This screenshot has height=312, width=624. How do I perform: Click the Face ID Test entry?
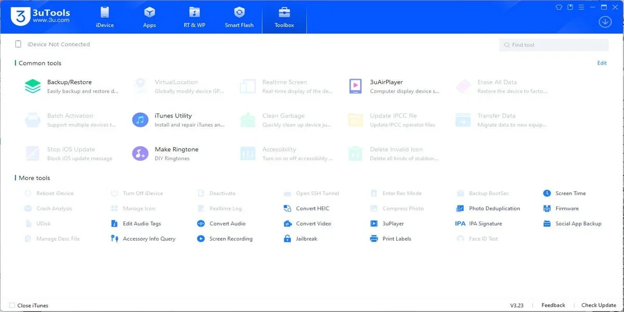coord(477,239)
